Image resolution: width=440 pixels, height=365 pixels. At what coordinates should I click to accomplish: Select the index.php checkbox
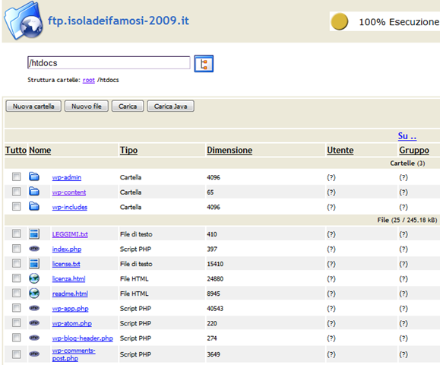(16, 249)
